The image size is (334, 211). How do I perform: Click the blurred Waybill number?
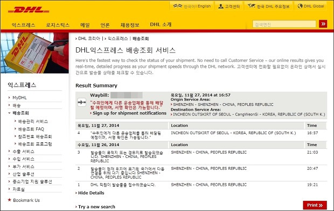pyautogui.click(x=126, y=95)
